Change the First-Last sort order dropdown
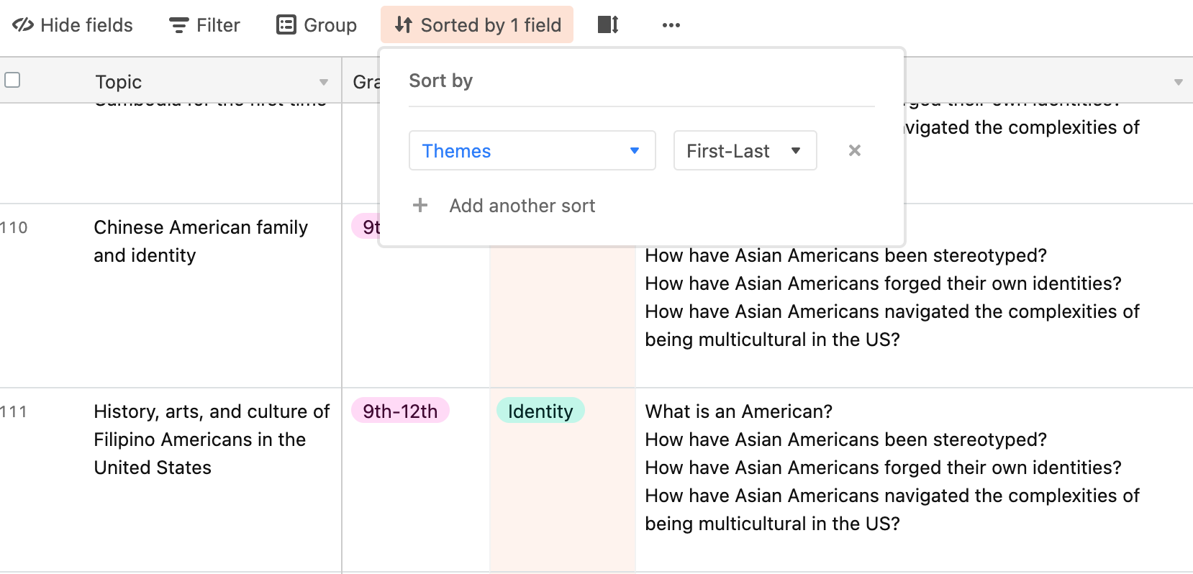Viewport: 1193px width, 574px height. coord(745,150)
